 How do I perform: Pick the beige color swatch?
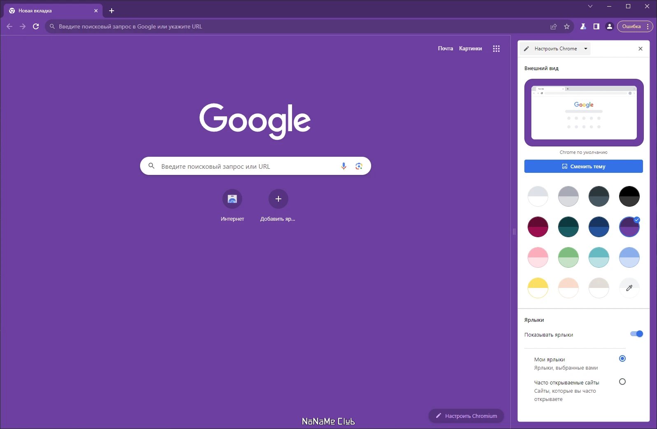coord(599,288)
